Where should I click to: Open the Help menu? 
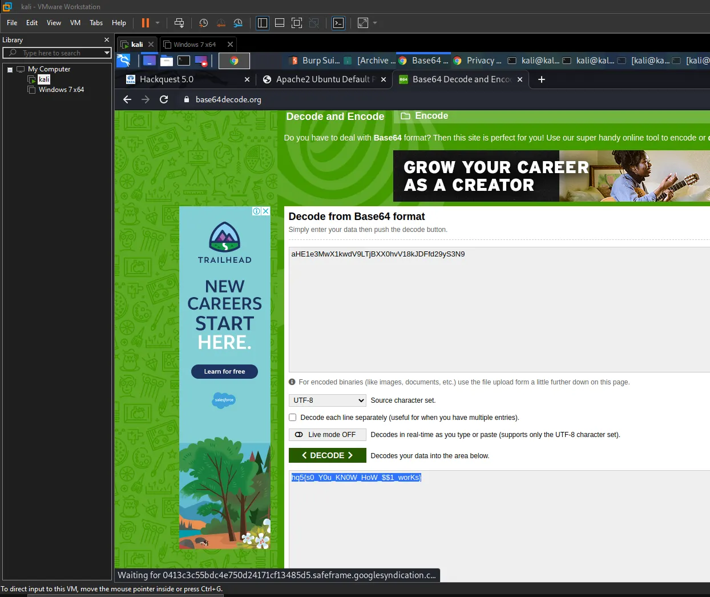click(x=119, y=23)
